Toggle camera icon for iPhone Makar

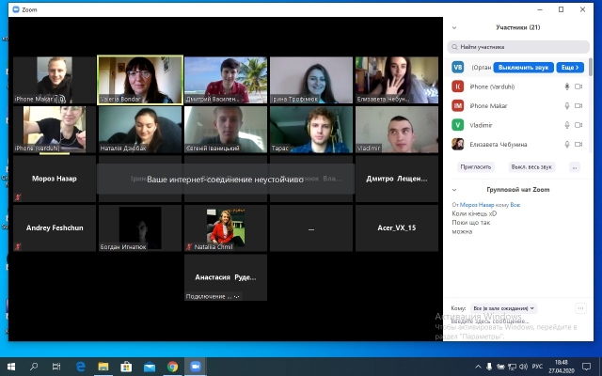coord(578,106)
